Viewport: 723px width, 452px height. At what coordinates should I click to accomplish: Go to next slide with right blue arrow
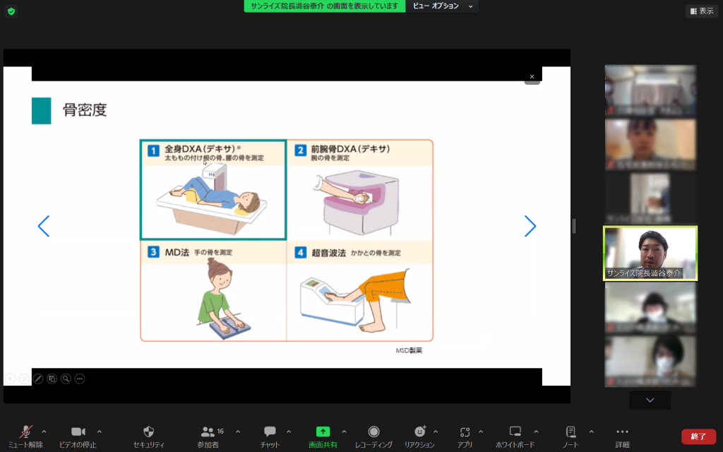click(x=530, y=226)
